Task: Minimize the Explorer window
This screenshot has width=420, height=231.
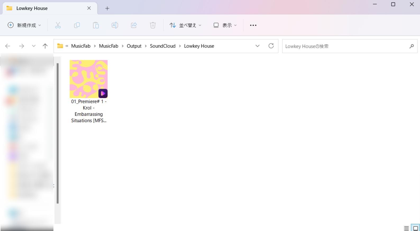Action: click(x=375, y=4)
